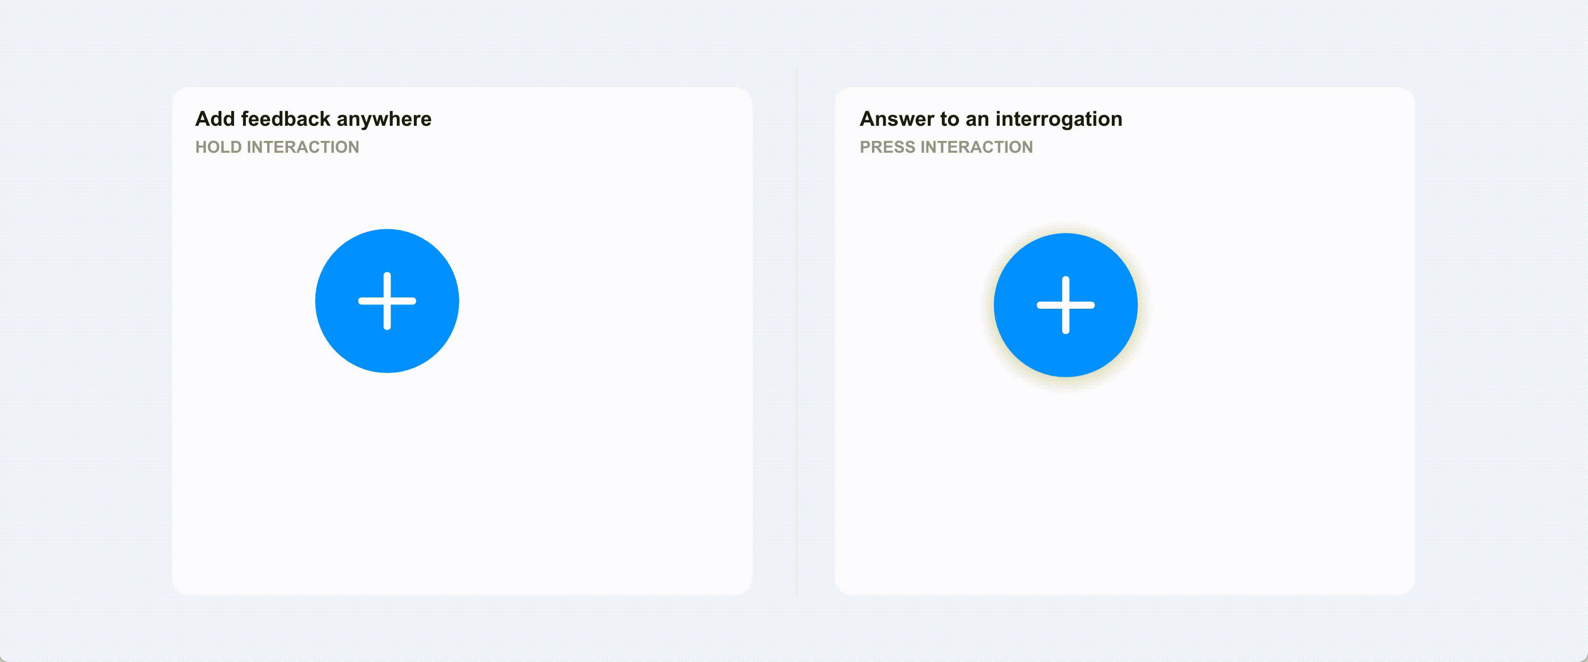The image size is (1588, 662).
Task: Select the white plus glyph in the hold interaction circle
Action: coord(387,301)
